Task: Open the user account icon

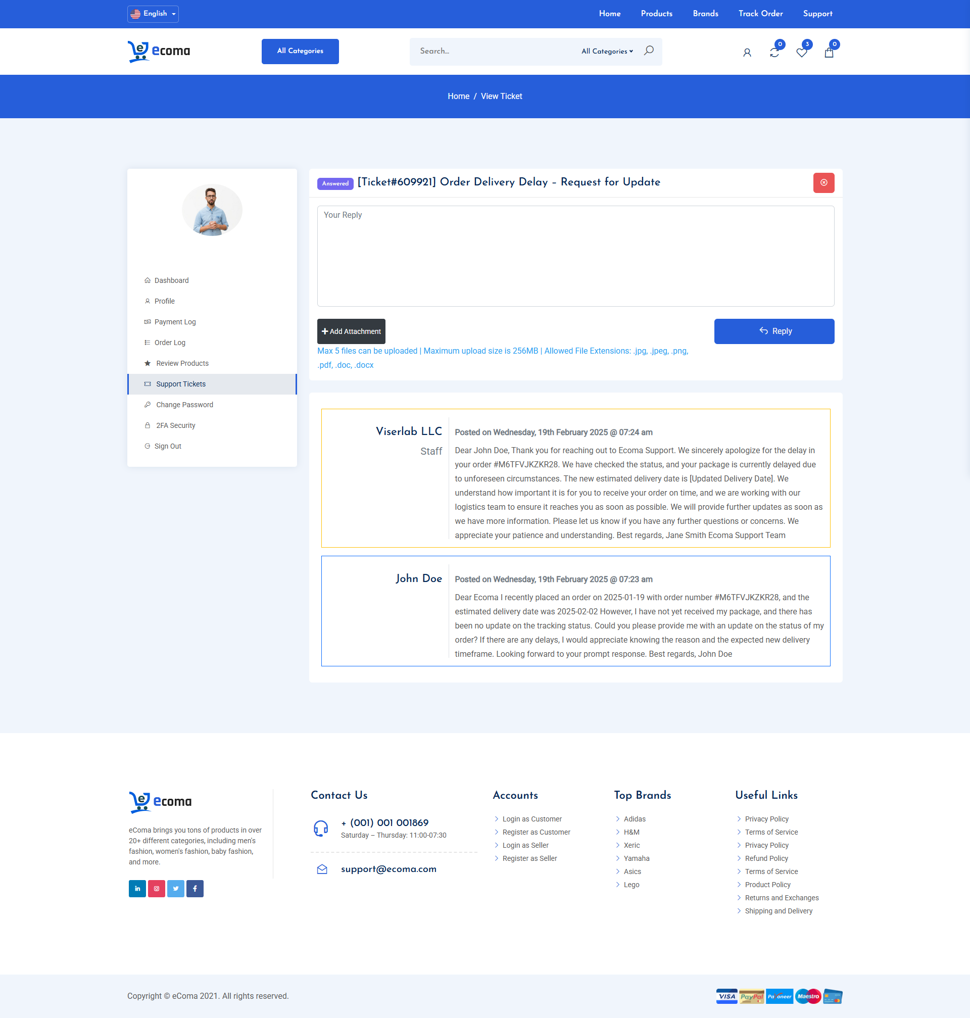Action: 747,53
